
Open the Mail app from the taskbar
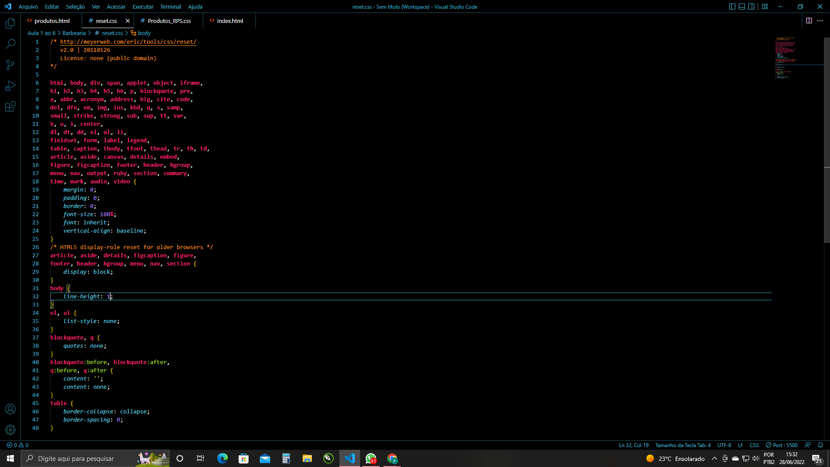tap(265, 458)
